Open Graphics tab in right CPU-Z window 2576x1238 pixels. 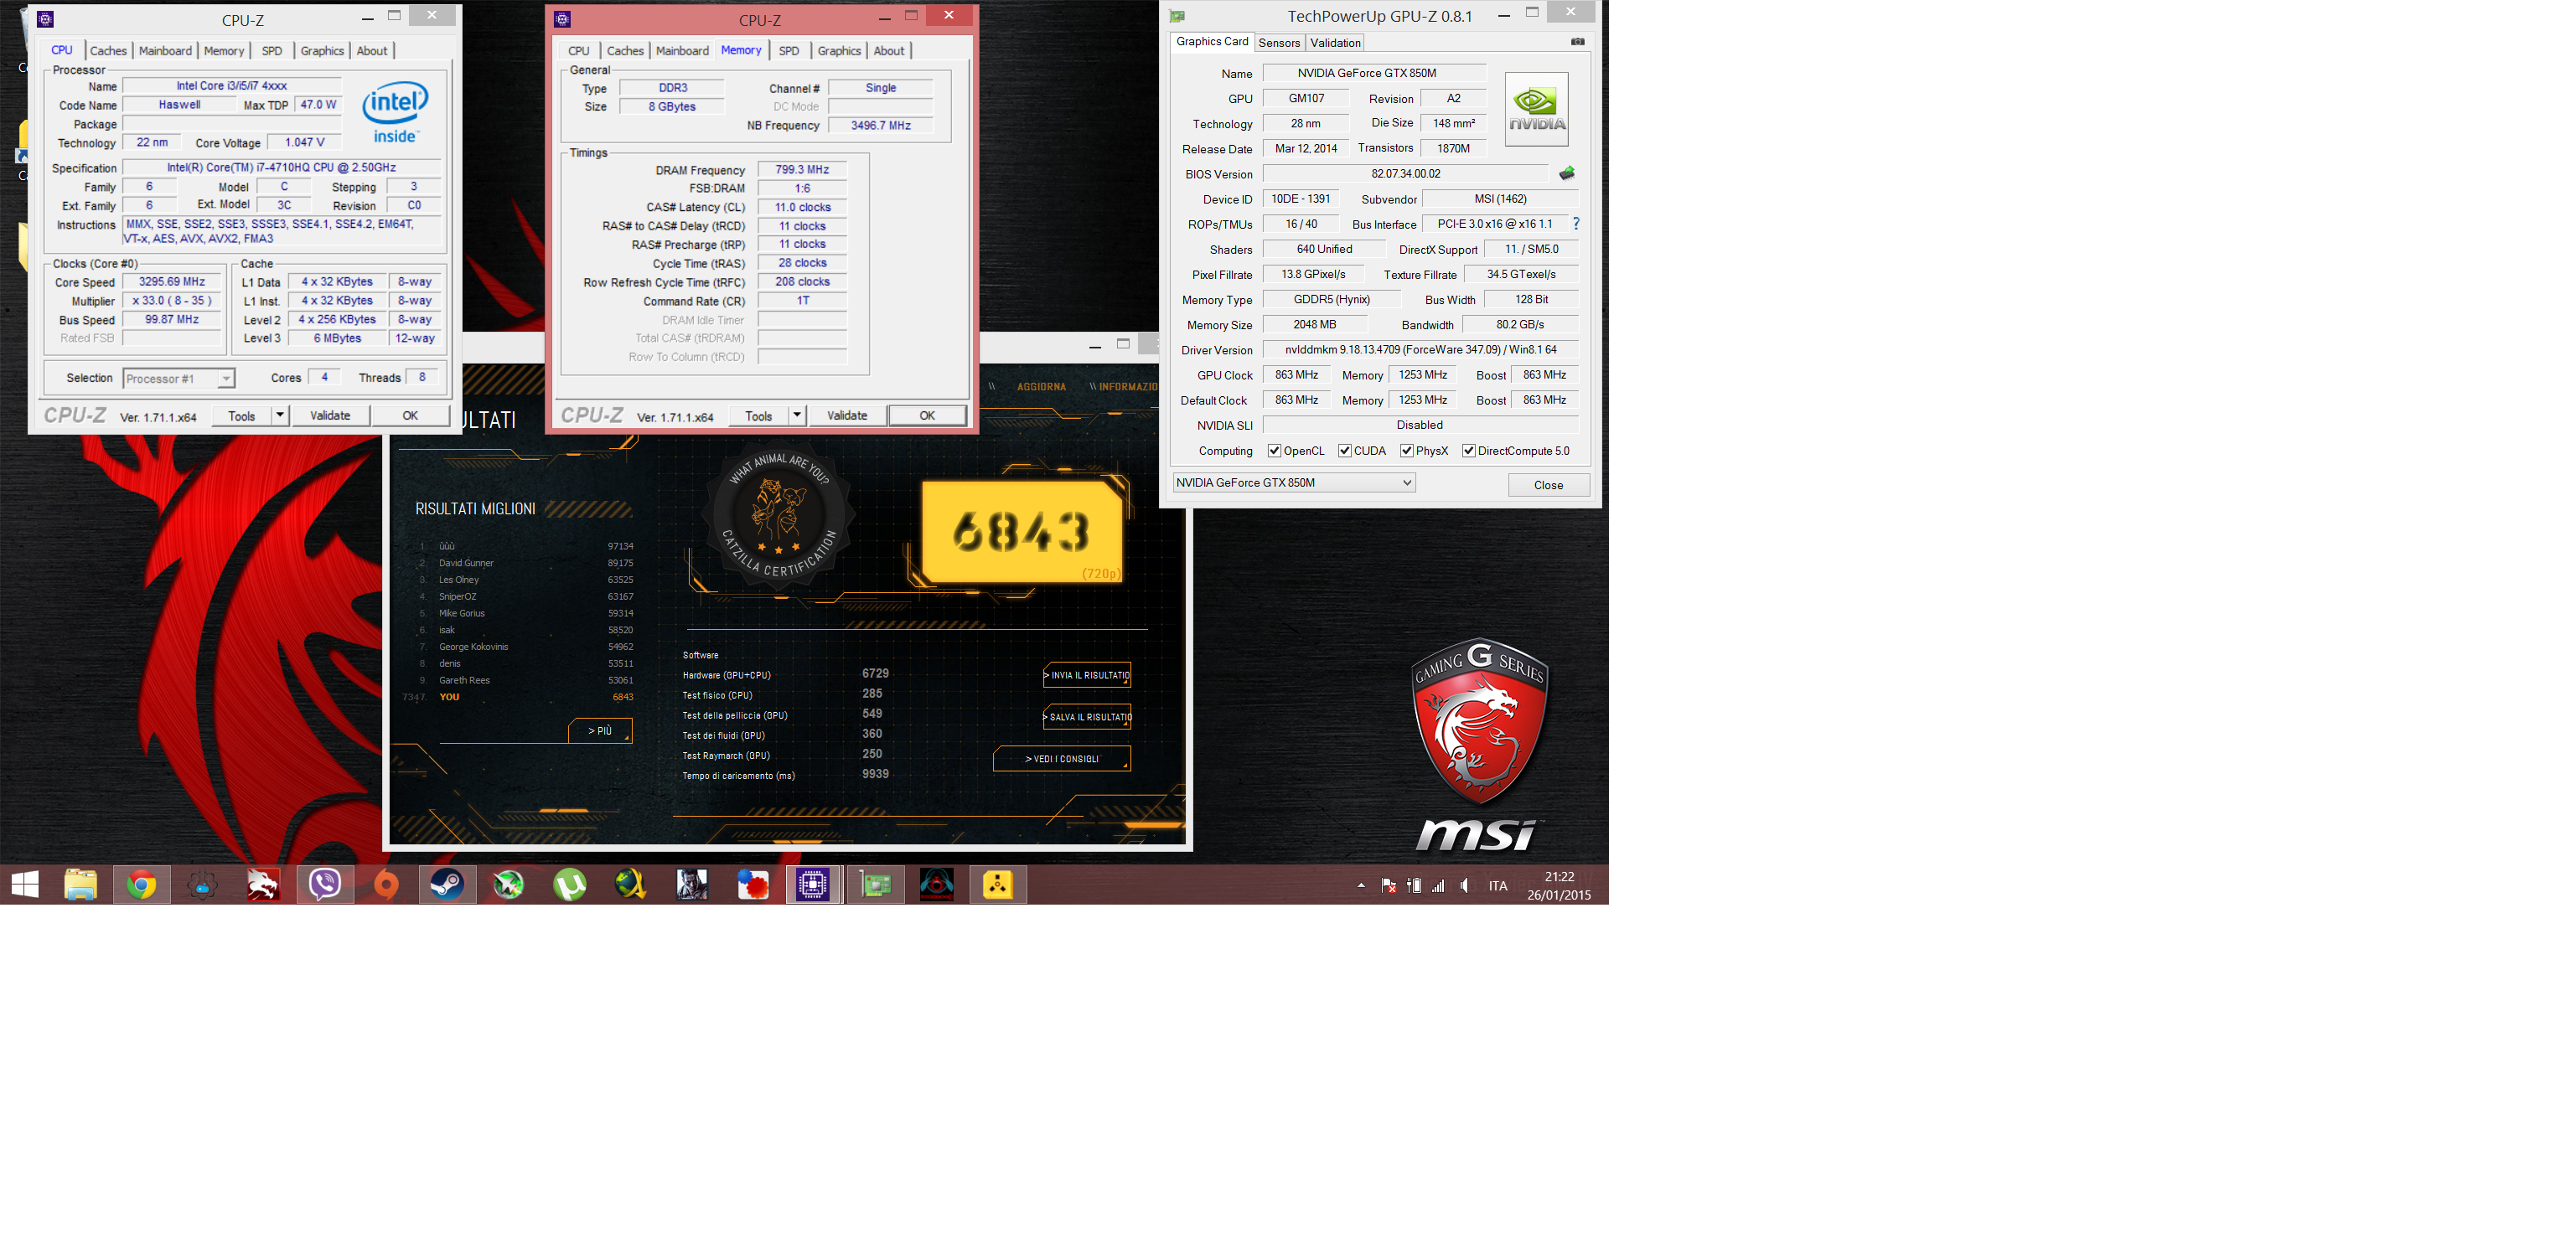[839, 51]
